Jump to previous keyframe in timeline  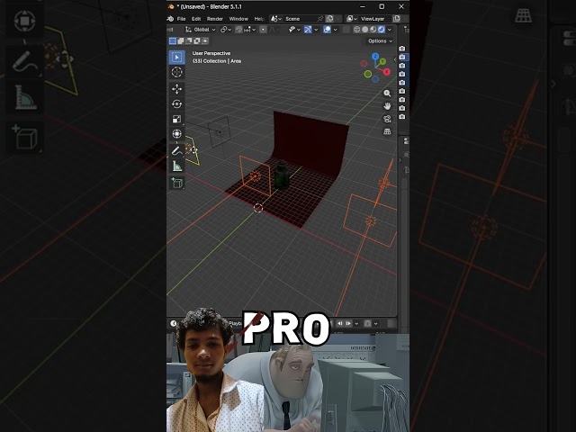(x=340, y=324)
